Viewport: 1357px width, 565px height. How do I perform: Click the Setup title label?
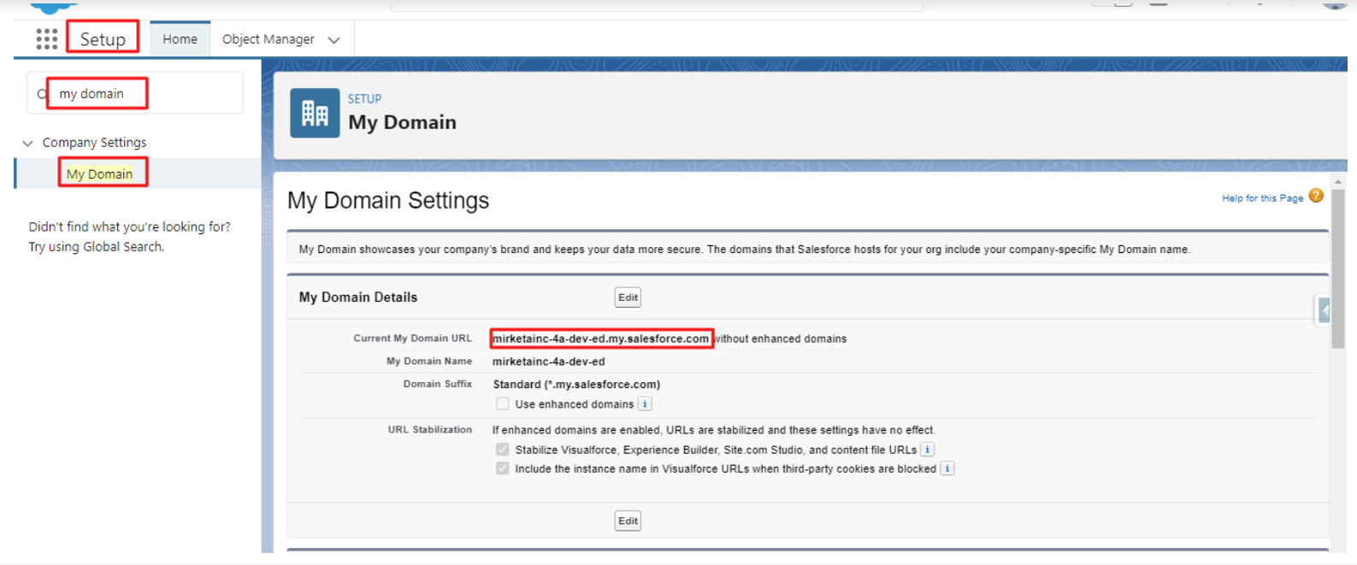point(103,39)
